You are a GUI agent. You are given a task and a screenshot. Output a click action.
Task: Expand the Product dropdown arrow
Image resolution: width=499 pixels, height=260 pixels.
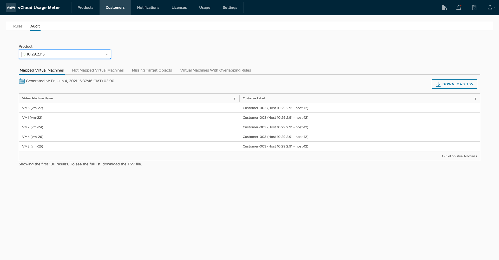pos(107,54)
